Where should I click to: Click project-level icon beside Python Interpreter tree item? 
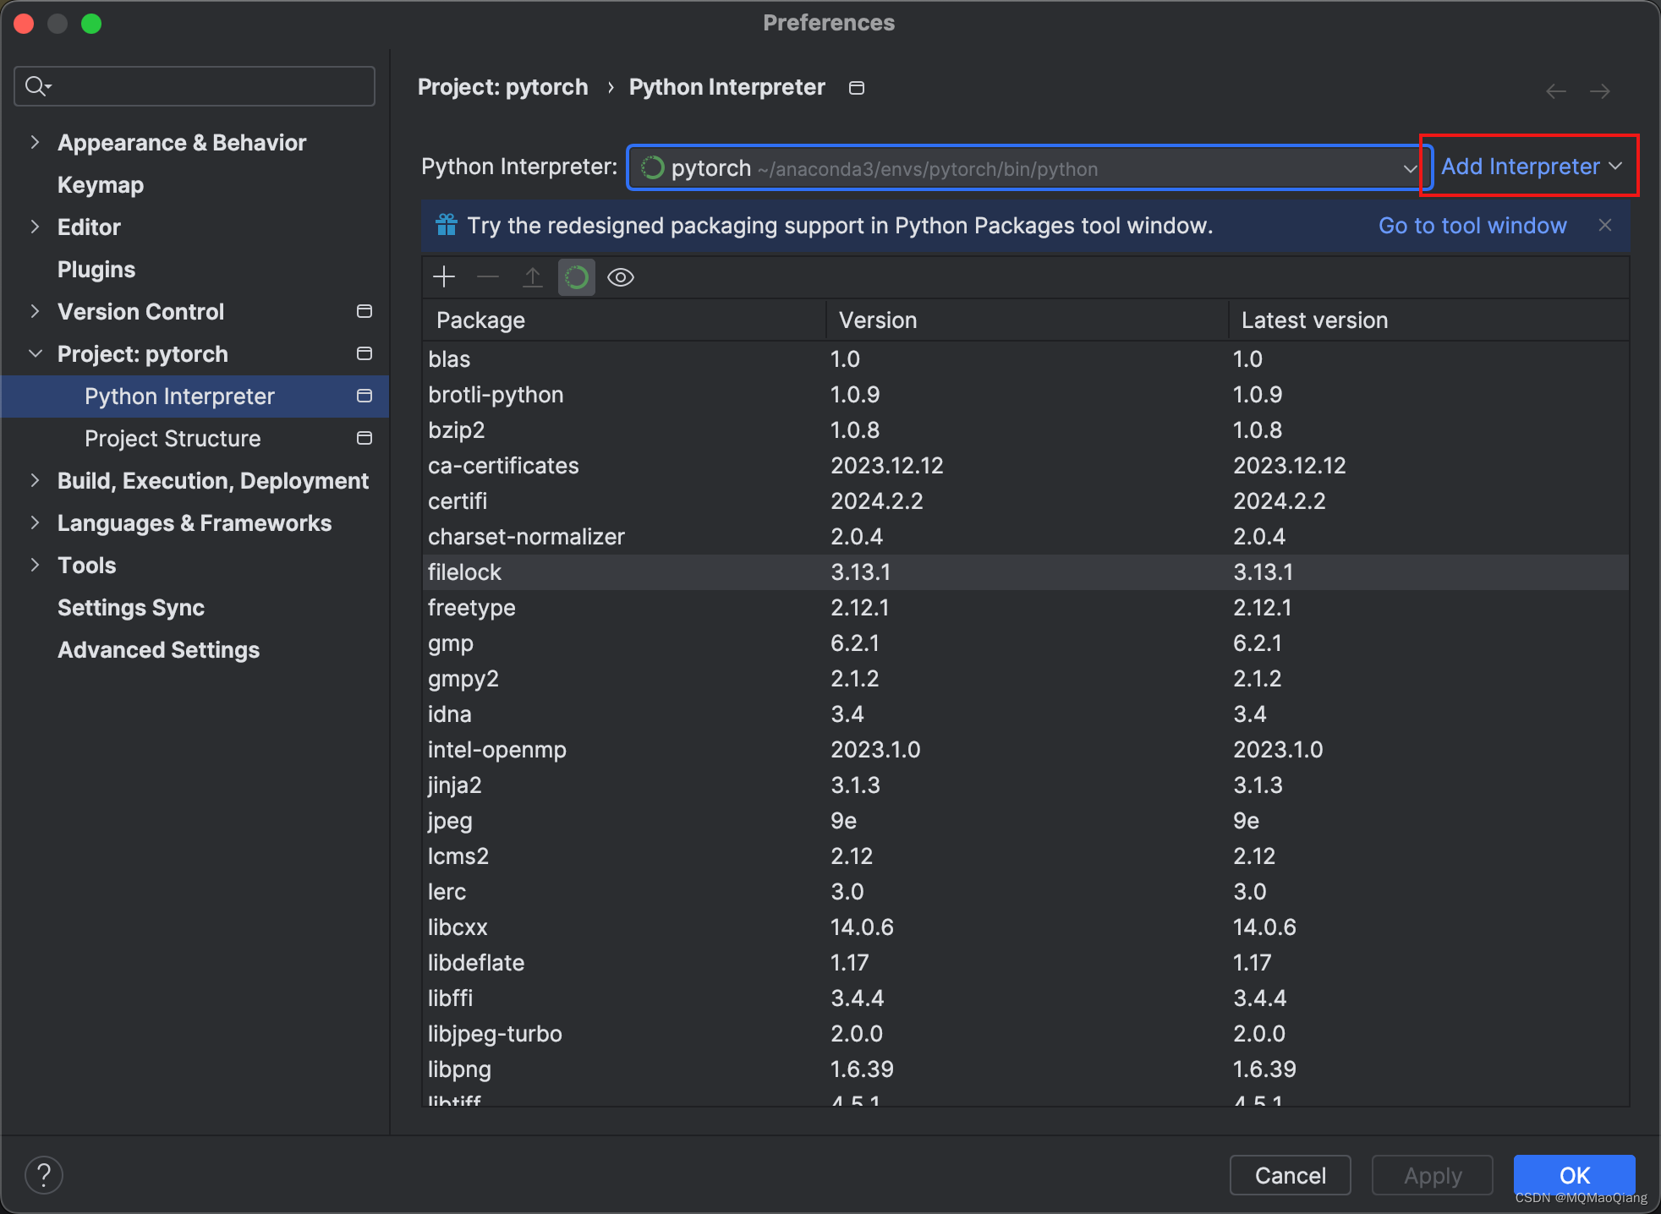[x=365, y=396]
